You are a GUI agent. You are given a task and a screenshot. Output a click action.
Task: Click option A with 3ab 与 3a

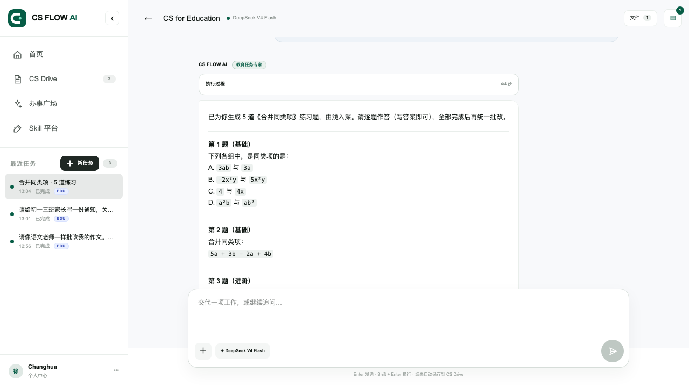(x=230, y=168)
